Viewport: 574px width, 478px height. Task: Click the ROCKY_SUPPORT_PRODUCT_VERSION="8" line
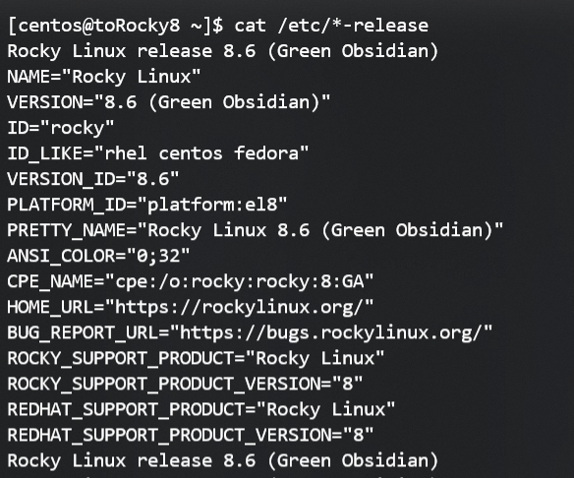tap(185, 384)
